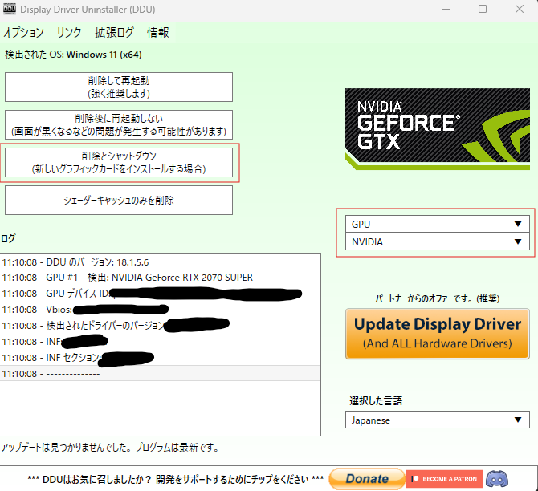The image size is (538, 491).
Task: Click 削除して再起動 button
Action: (119, 87)
